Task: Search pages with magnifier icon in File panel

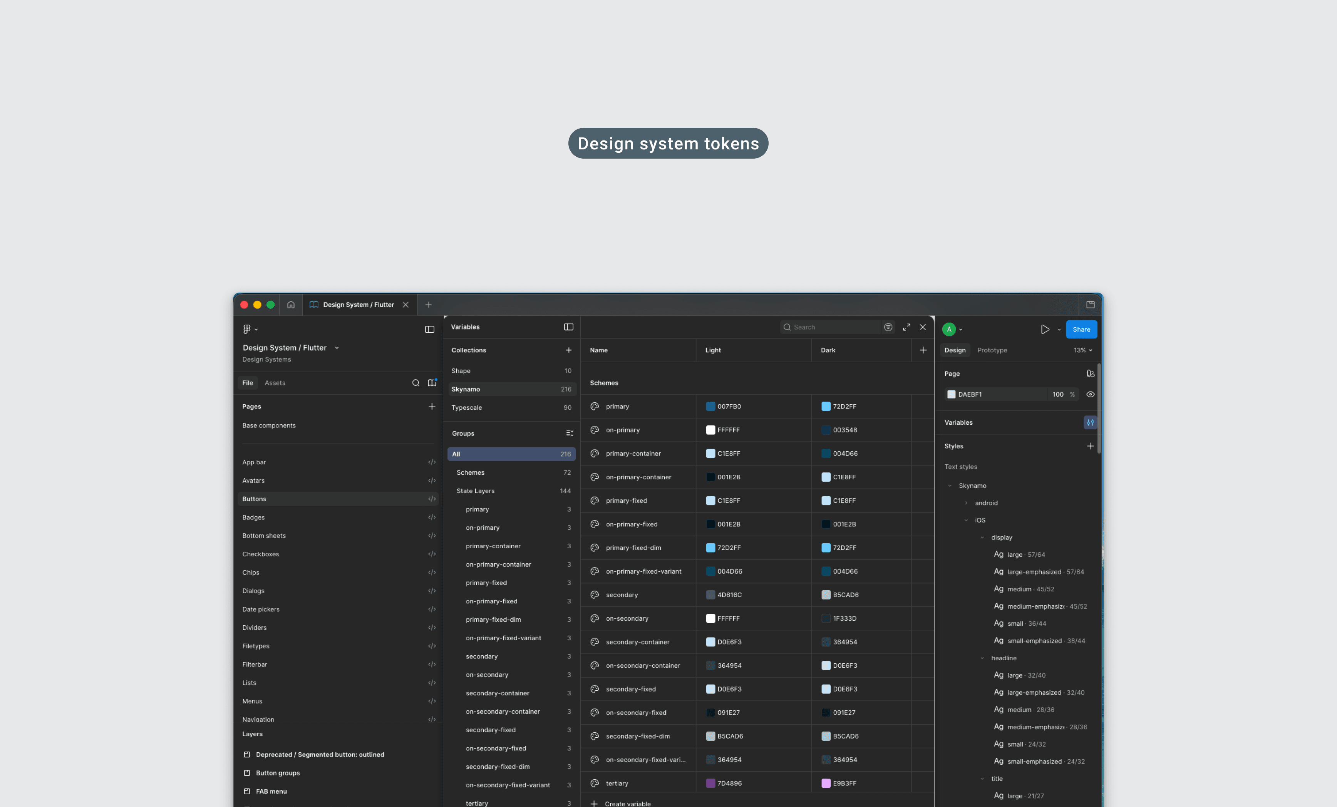Action: pos(416,383)
